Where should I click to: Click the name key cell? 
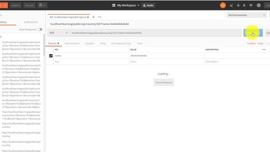coord(91,56)
